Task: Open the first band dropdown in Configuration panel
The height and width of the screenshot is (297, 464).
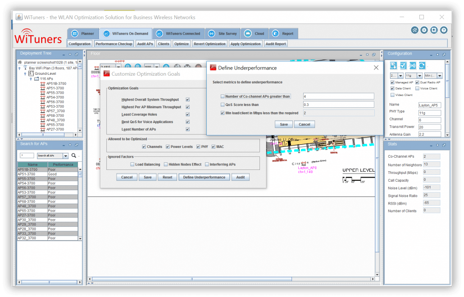Action: [396, 76]
